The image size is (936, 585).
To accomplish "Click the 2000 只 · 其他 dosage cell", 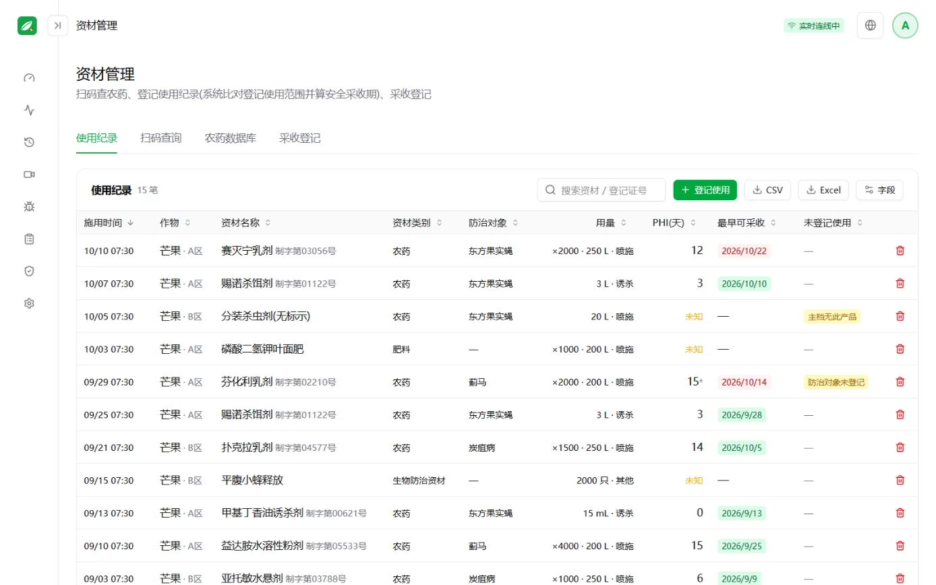I will (x=606, y=481).
